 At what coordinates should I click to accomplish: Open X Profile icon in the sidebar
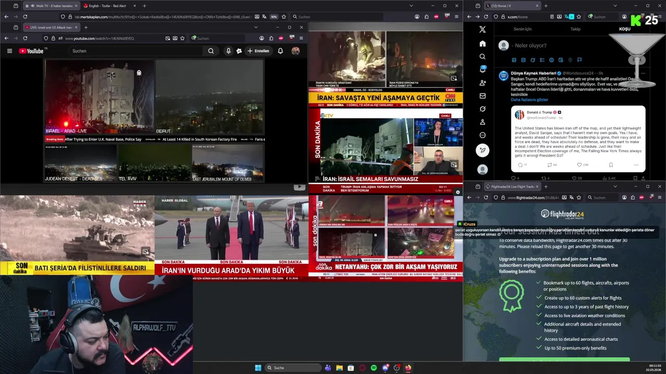pyautogui.click(x=482, y=122)
